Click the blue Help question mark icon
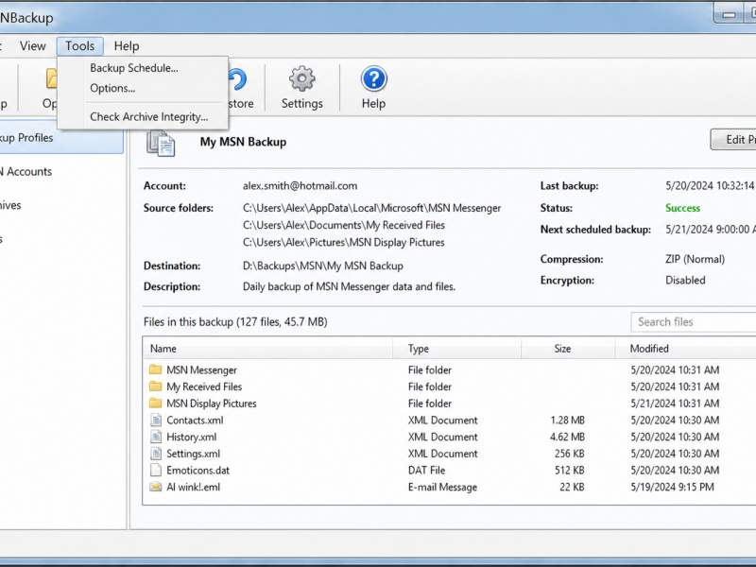 pos(373,79)
